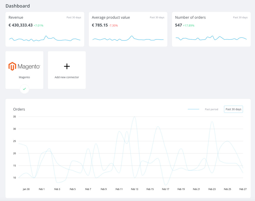Click Past 30 days on Average product value
This screenshot has height=201, width=255.
point(157,17)
